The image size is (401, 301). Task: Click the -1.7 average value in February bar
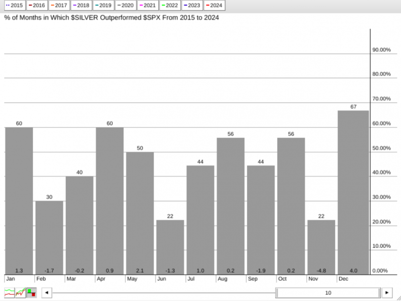pyautogui.click(x=49, y=270)
